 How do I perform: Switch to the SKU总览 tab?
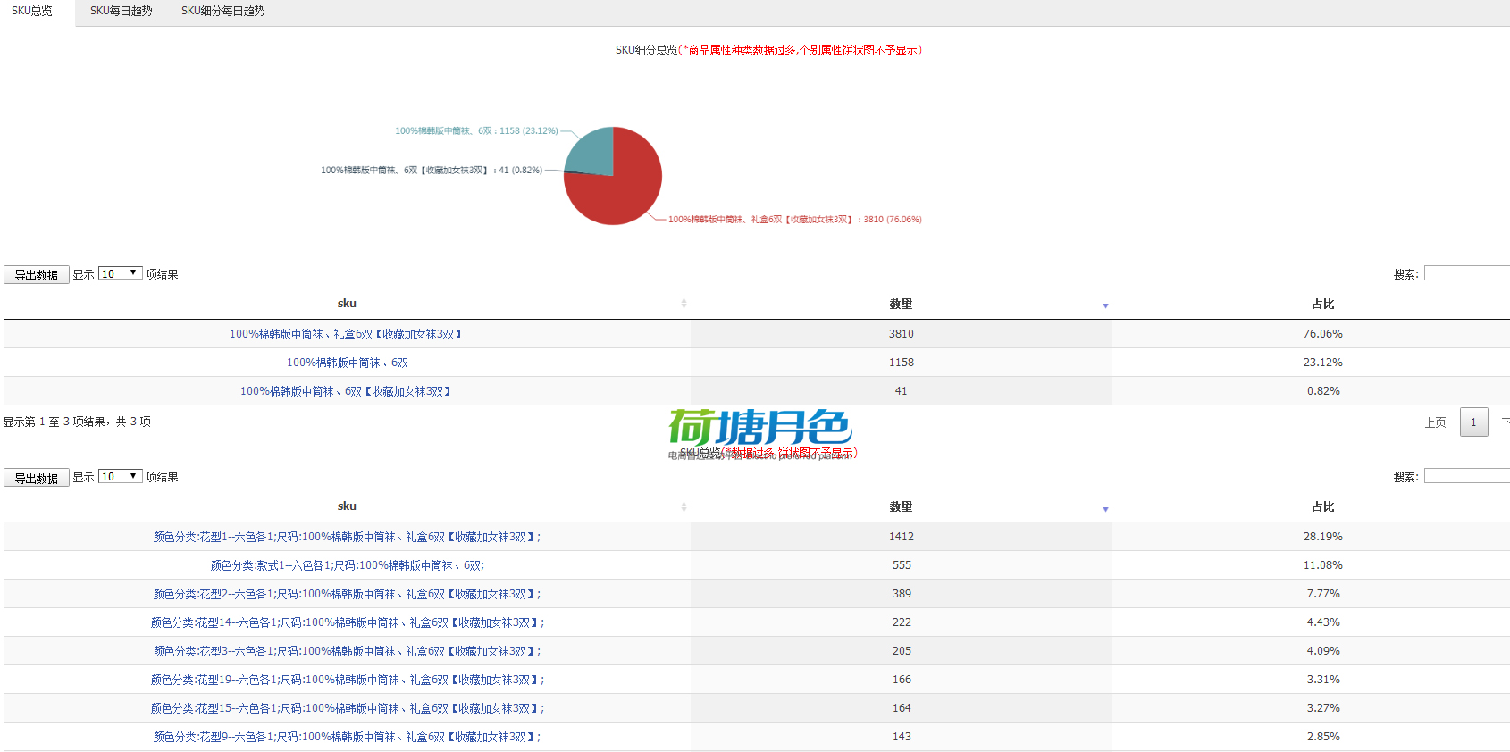click(x=32, y=12)
